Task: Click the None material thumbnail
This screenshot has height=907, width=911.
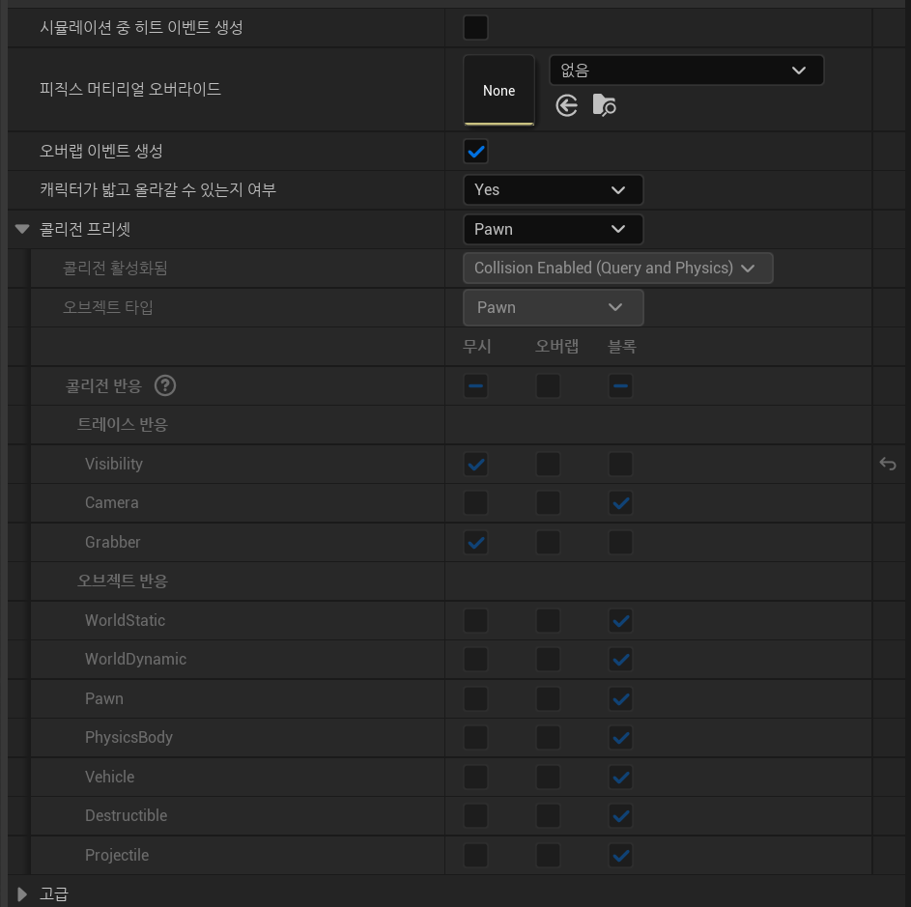Action: (x=499, y=90)
